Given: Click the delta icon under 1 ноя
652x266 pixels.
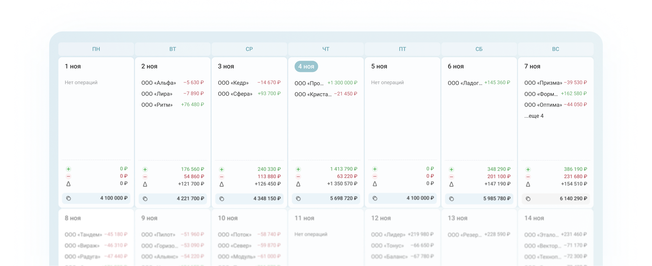Looking at the screenshot, I should coord(69,184).
